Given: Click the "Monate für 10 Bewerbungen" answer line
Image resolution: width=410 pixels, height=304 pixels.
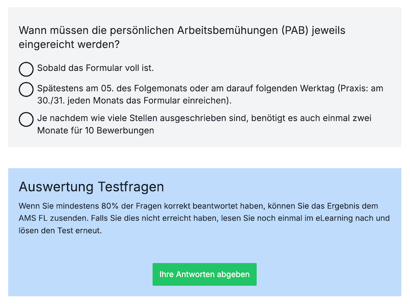Looking at the screenshot, I should (95, 130).
